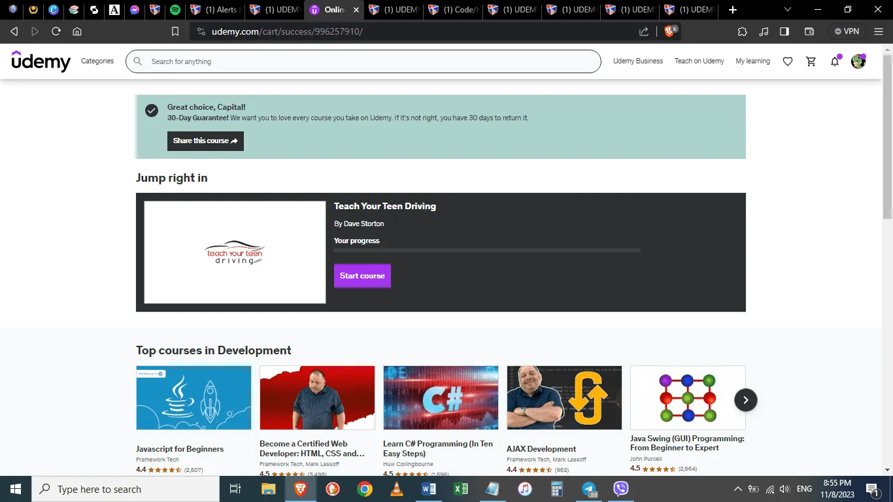
Task: Open the Messenger pinned tab
Action: [134, 10]
